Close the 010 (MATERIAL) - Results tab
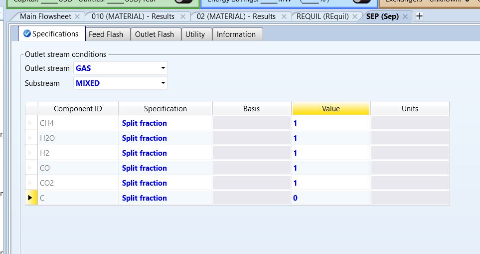Image resolution: width=480 pixels, height=254 pixels. click(183, 16)
